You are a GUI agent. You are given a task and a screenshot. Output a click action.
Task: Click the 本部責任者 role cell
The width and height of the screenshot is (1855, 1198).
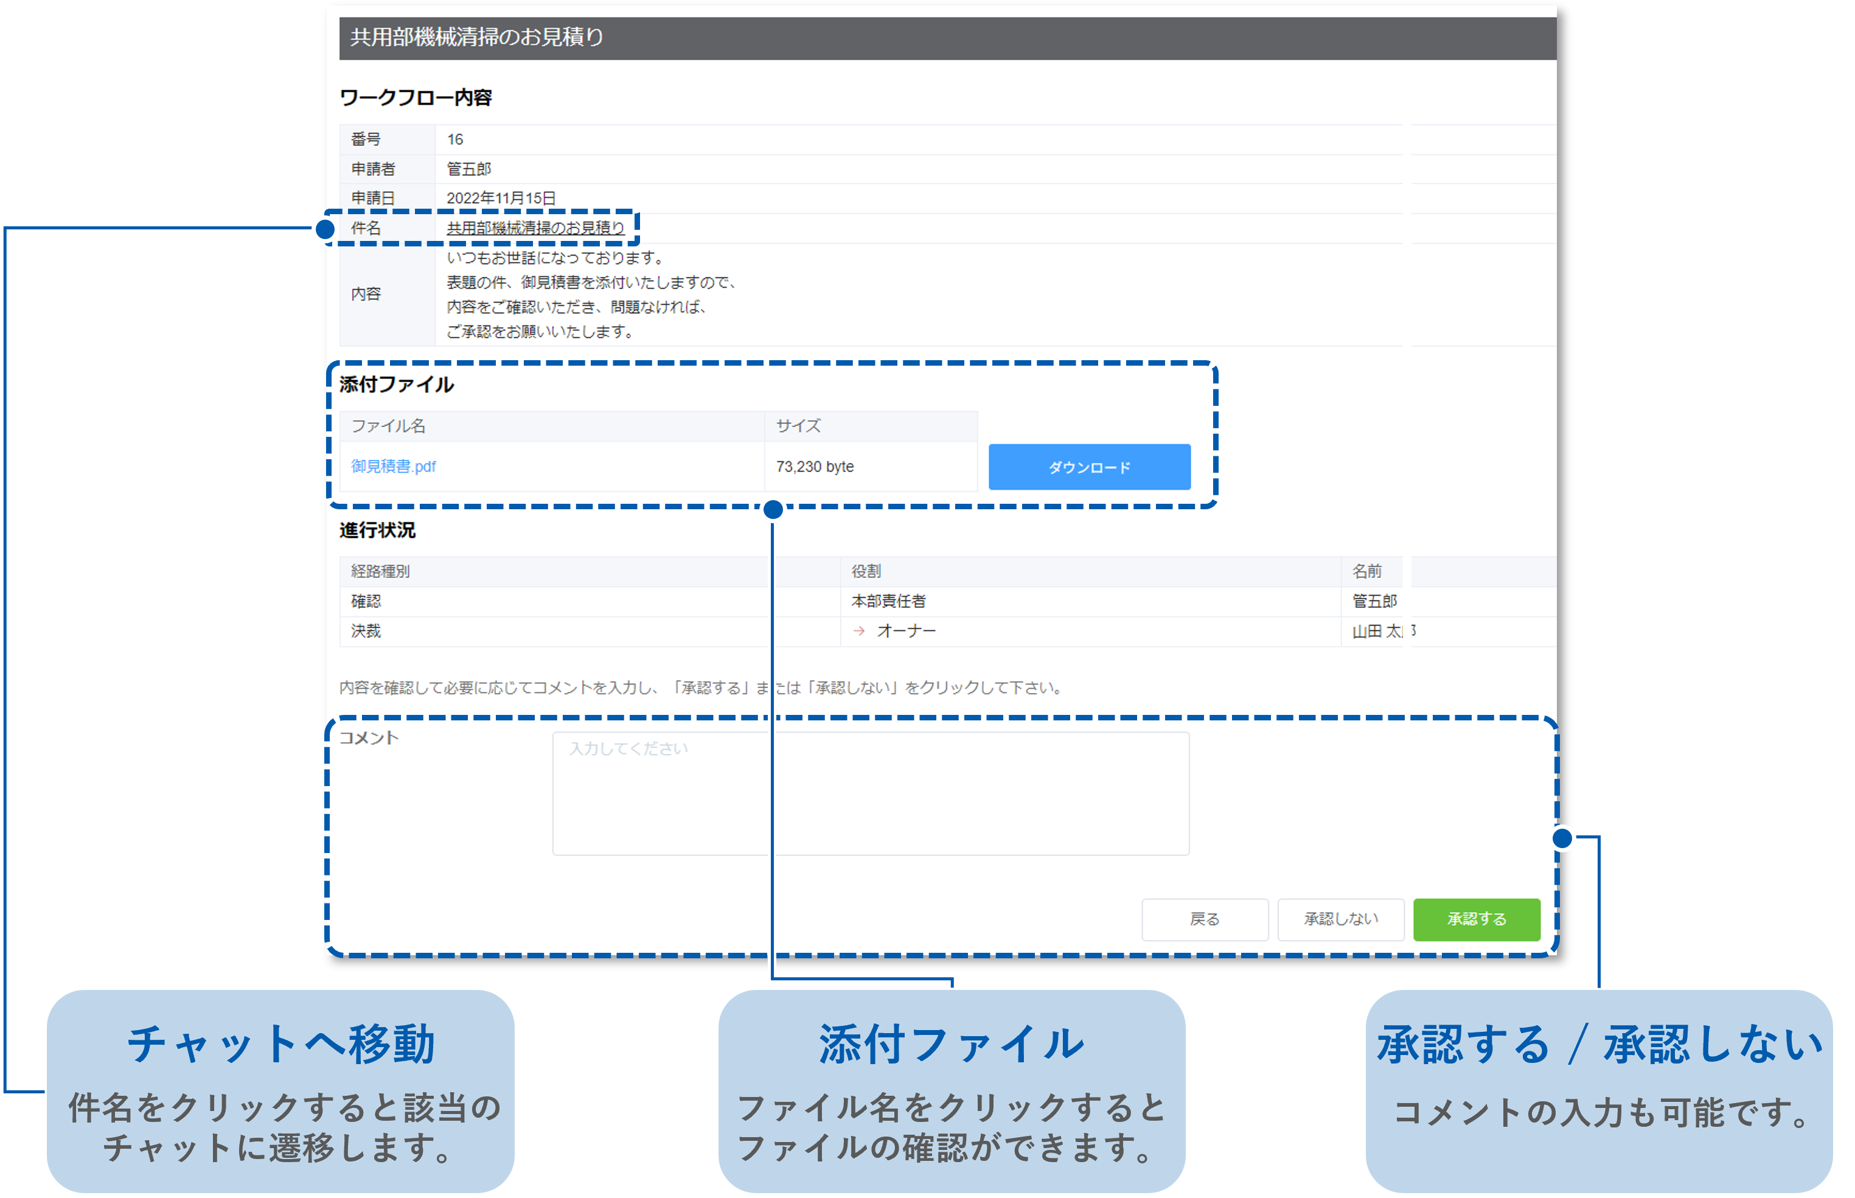pyautogui.click(x=888, y=601)
